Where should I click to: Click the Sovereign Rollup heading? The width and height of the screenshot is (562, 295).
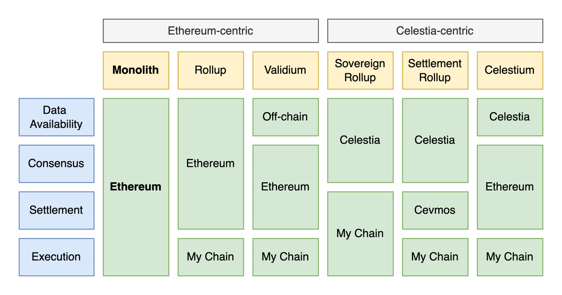(x=360, y=70)
